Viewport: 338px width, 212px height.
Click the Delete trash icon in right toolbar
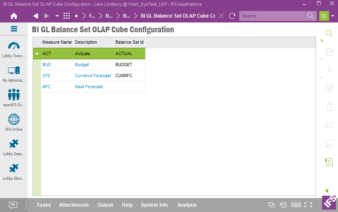[329, 107]
